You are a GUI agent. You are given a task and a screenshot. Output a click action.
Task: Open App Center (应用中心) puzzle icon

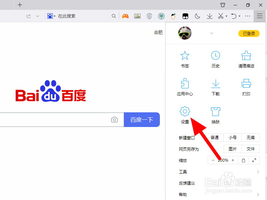[185, 83]
